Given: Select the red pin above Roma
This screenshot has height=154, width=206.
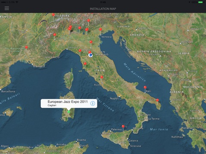Looking at the screenshot, I should pos(102,77).
